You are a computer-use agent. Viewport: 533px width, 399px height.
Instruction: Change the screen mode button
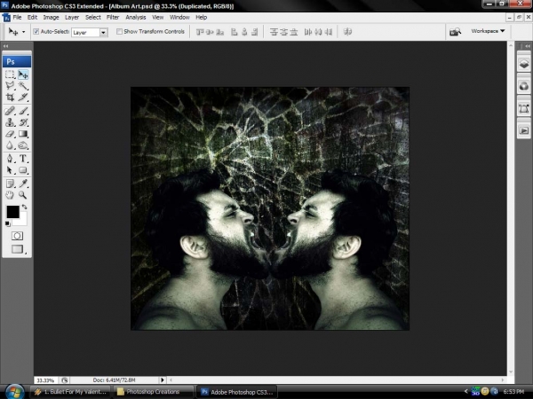point(17,249)
